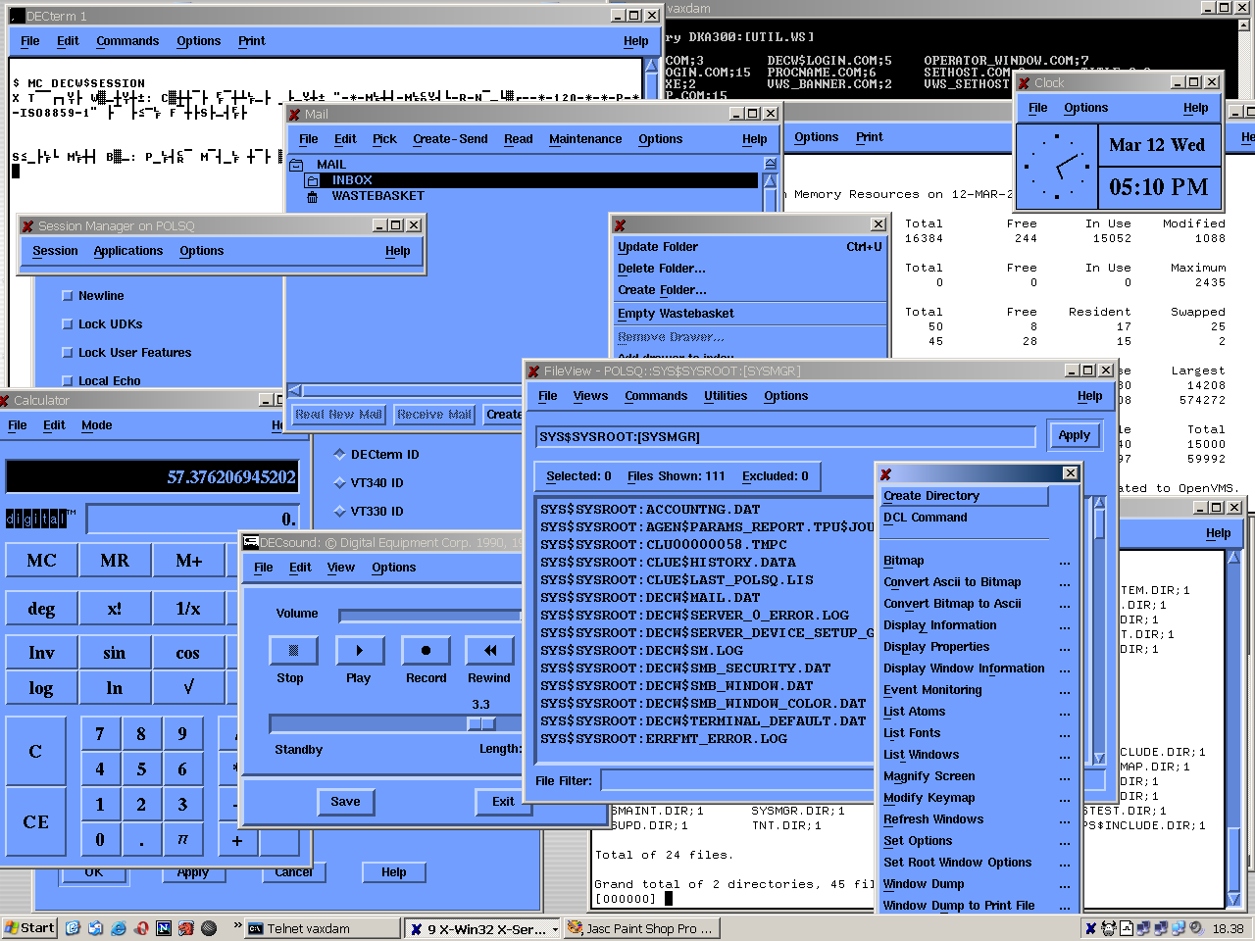
Task: Open the Utilities menu in FileView
Action: (725, 396)
